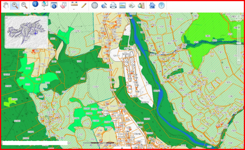This screenshot has height=150, width=245.
Task: Select the Zoom Out magnifier tool
Action: [24, 5]
